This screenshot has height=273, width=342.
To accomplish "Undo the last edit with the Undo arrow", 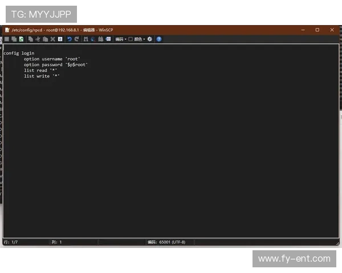I will [70, 39].
